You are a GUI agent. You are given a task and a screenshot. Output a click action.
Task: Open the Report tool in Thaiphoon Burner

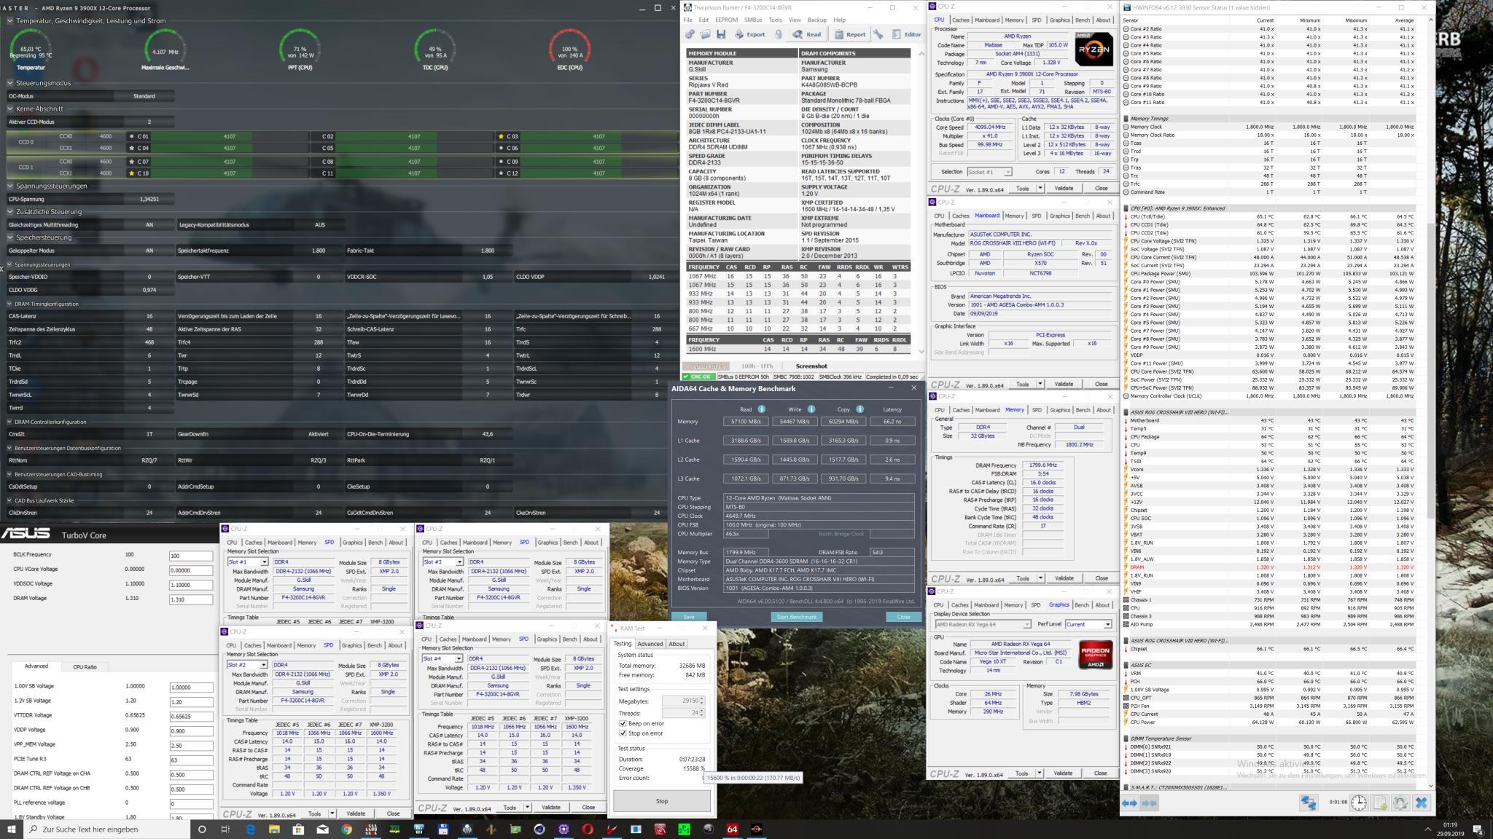[850, 34]
